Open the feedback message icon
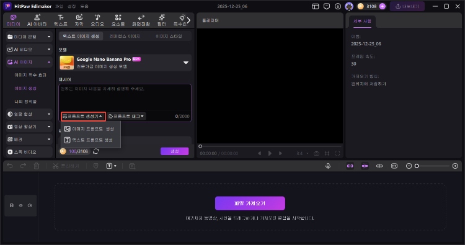 [327, 6]
